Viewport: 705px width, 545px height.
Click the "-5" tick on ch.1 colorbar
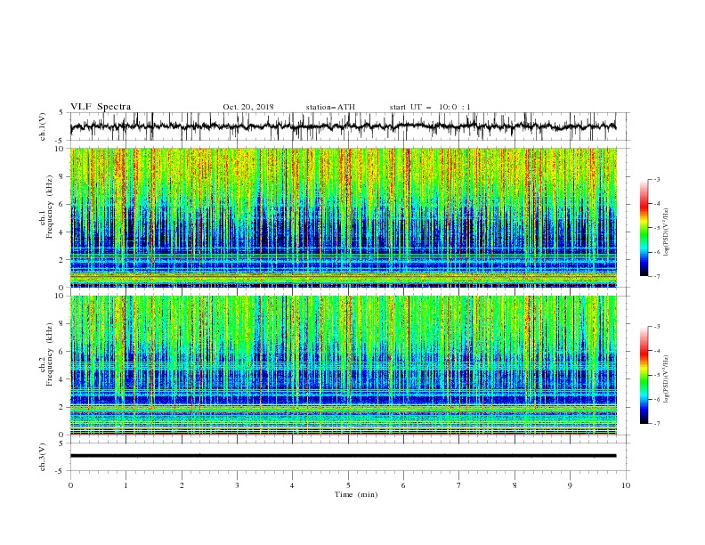[x=656, y=228]
